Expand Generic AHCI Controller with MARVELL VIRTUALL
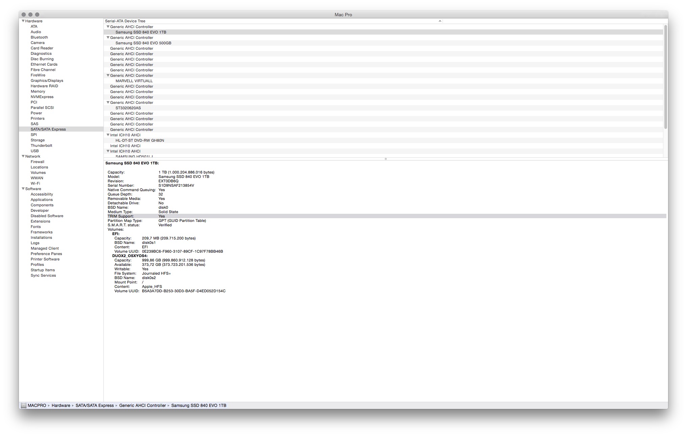This screenshot has width=687, height=436. pos(106,75)
